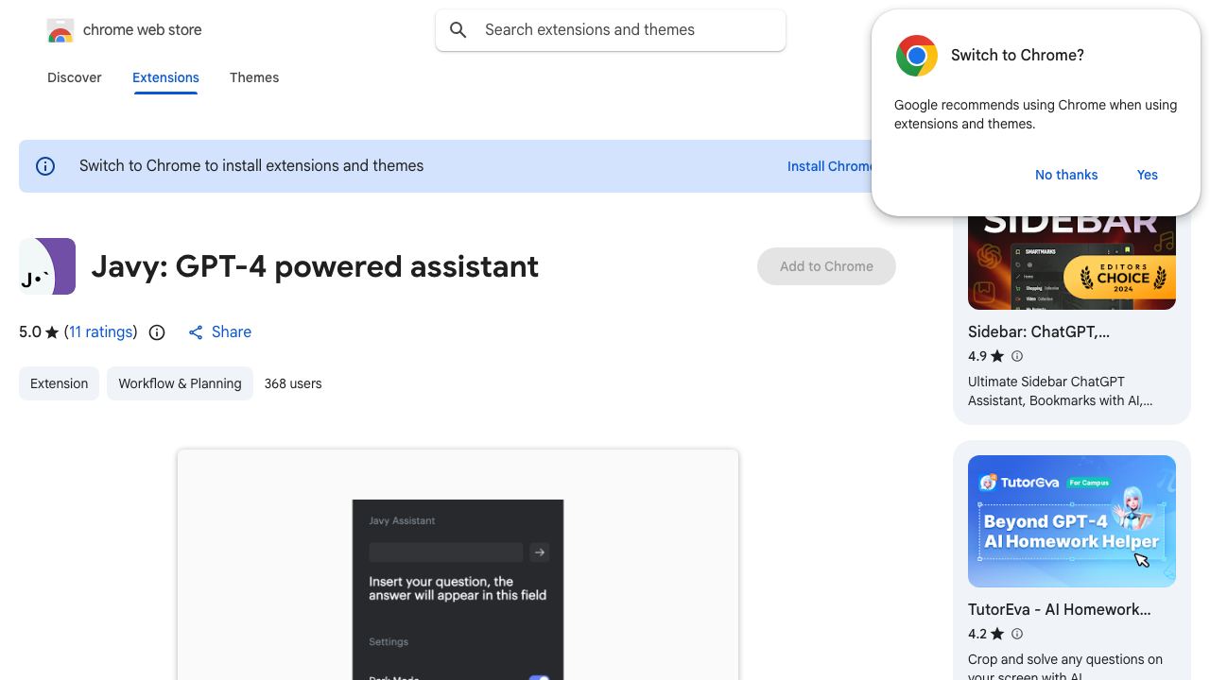
Task: Click the info icon beside 4.2 rating
Action: (1017, 634)
